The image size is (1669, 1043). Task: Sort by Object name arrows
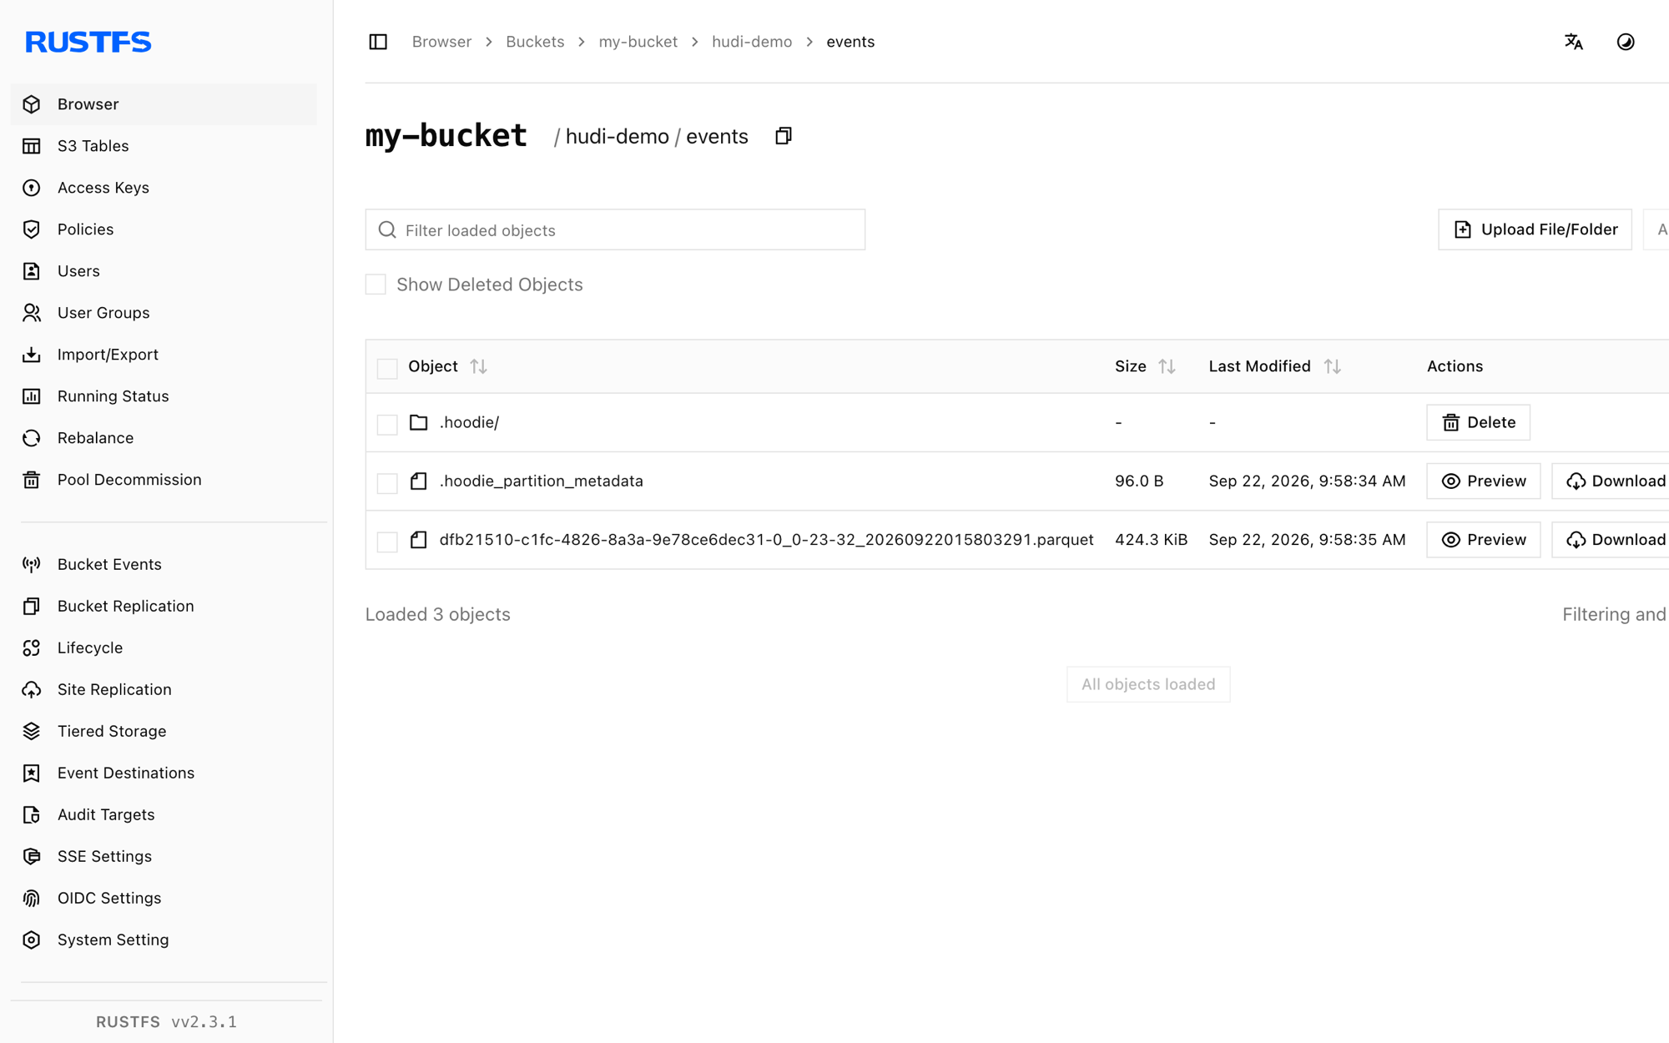[x=478, y=366]
